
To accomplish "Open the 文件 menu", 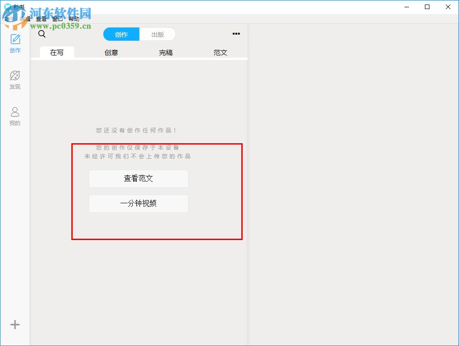I will coord(8,19).
